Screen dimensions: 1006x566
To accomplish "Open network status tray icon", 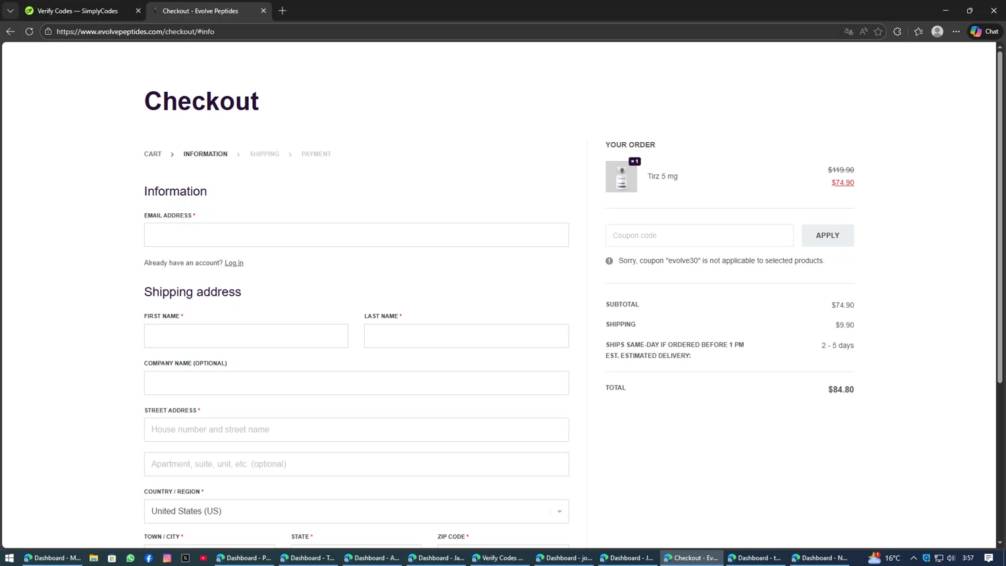I will 939,558.
